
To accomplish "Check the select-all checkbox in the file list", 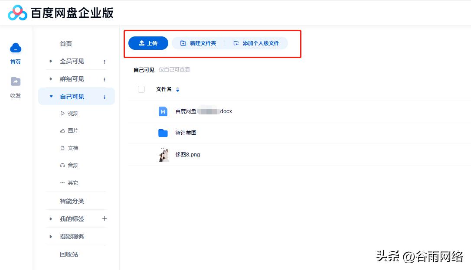I will point(141,89).
